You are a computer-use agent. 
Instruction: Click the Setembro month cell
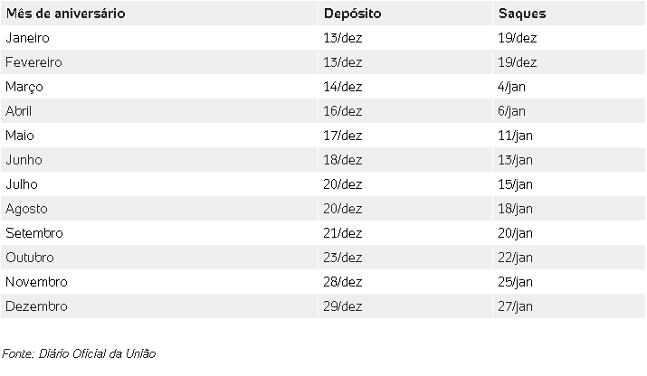click(x=33, y=234)
